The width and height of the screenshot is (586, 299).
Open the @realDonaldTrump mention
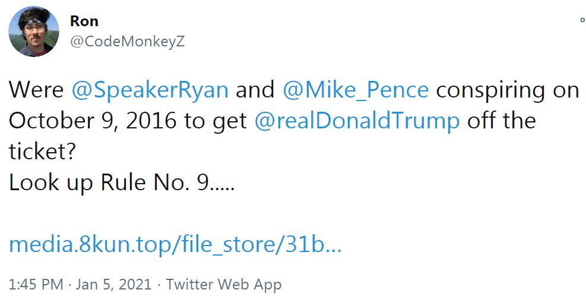[x=357, y=121]
